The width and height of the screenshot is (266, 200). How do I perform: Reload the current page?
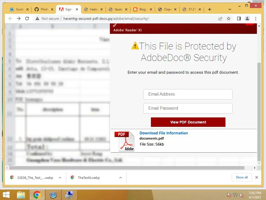[x=27, y=18]
